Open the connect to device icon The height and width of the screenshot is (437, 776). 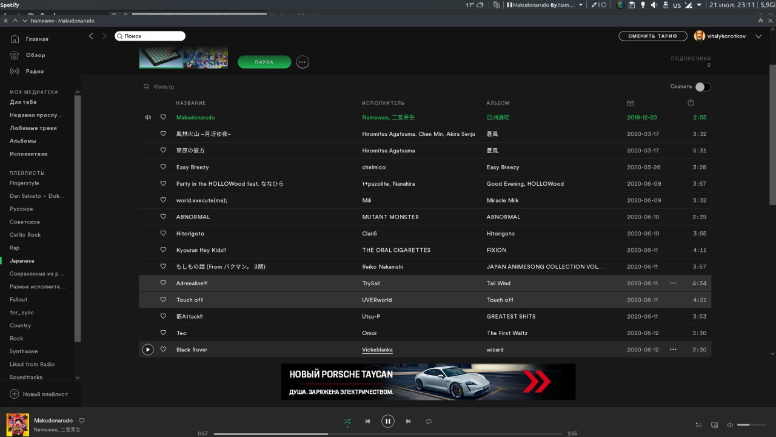(714, 425)
